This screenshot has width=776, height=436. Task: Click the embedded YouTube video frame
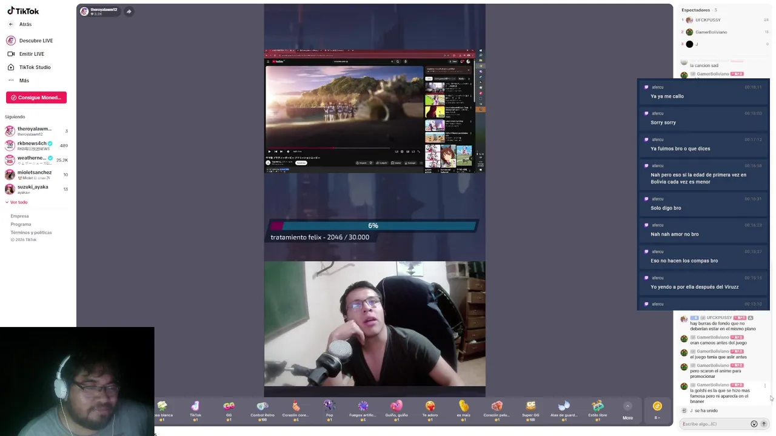[344, 106]
